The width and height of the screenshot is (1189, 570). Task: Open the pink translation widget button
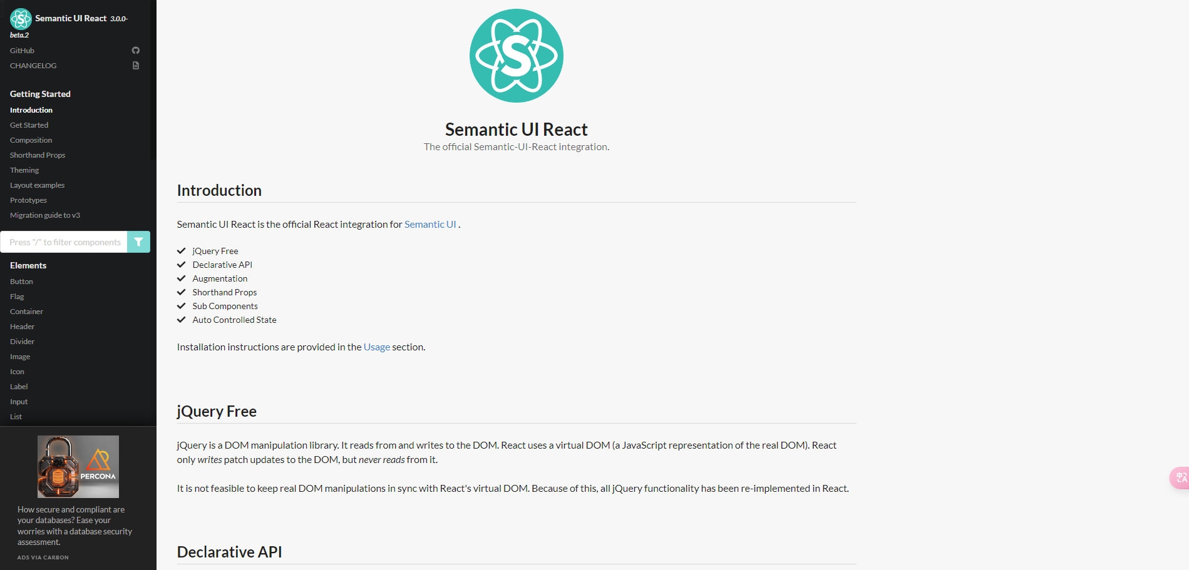(x=1180, y=477)
